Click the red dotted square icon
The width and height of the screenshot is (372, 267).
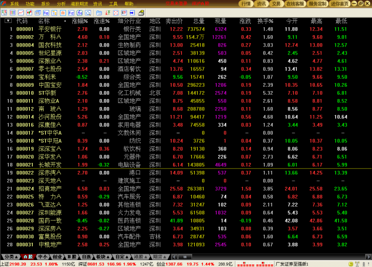point(116,13)
